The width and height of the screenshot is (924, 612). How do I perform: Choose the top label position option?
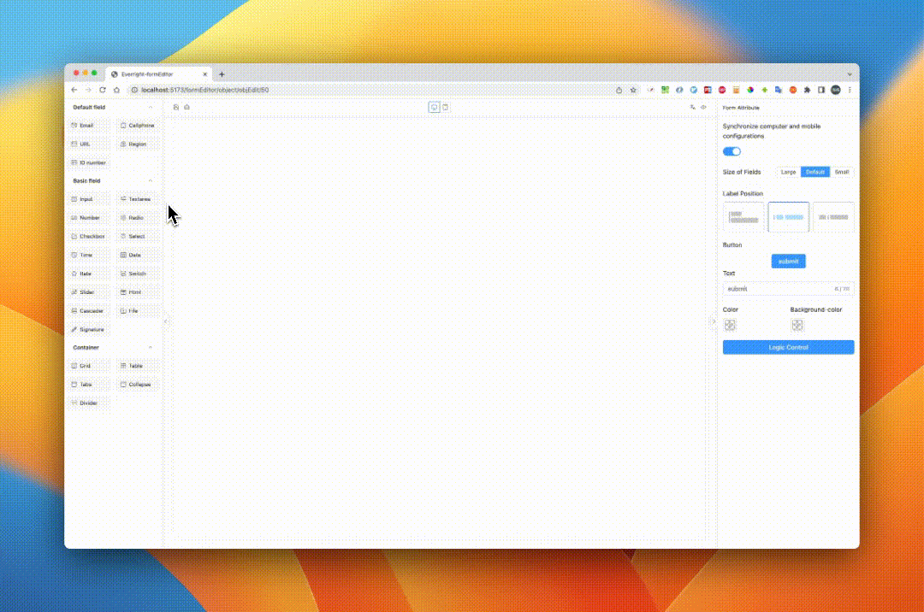point(743,217)
